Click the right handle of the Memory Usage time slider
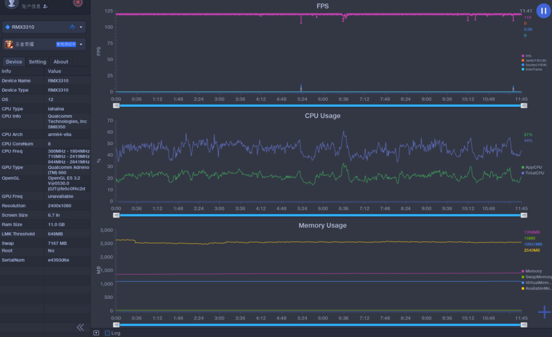Viewport: 552px width, 337px height. pyautogui.click(x=524, y=325)
